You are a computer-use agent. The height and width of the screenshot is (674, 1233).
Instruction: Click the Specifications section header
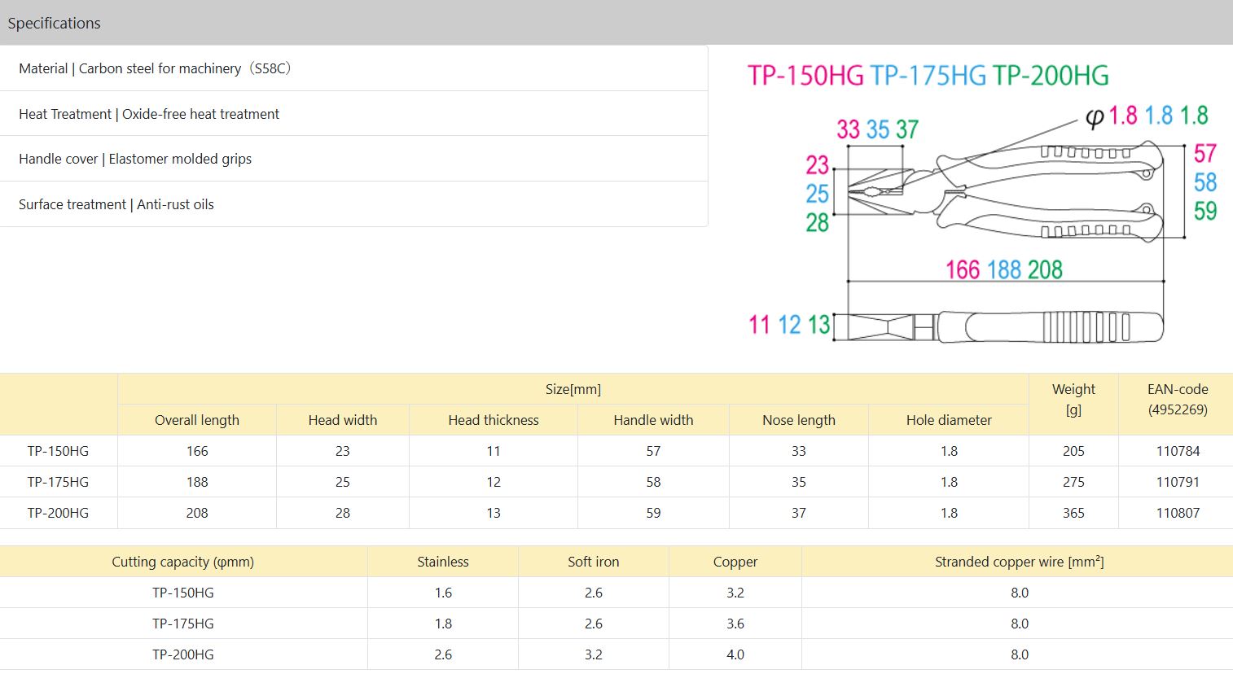click(54, 23)
